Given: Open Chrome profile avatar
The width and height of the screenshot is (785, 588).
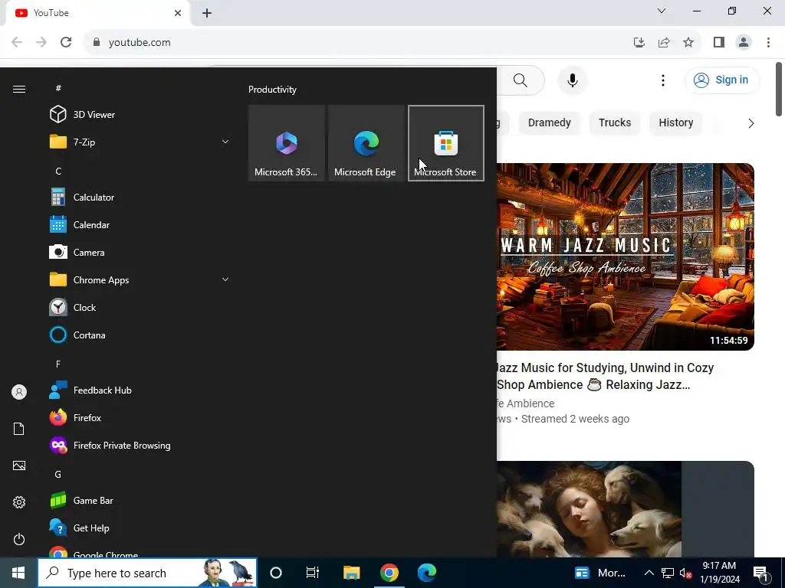Looking at the screenshot, I should tap(744, 43).
